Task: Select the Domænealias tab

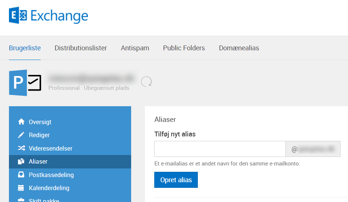Action: (239, 48)
